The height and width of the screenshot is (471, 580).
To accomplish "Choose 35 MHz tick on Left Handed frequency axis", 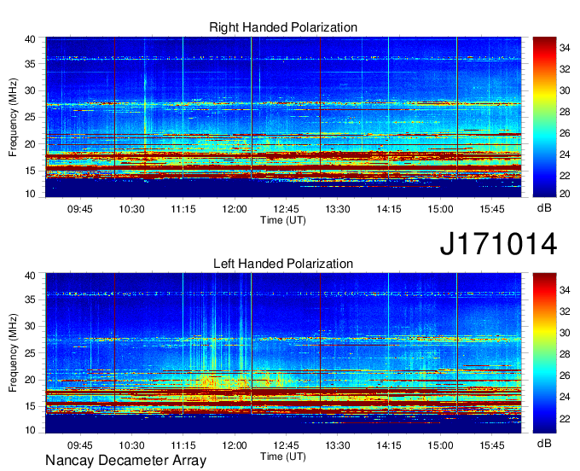I will click(x=30, y=299).
